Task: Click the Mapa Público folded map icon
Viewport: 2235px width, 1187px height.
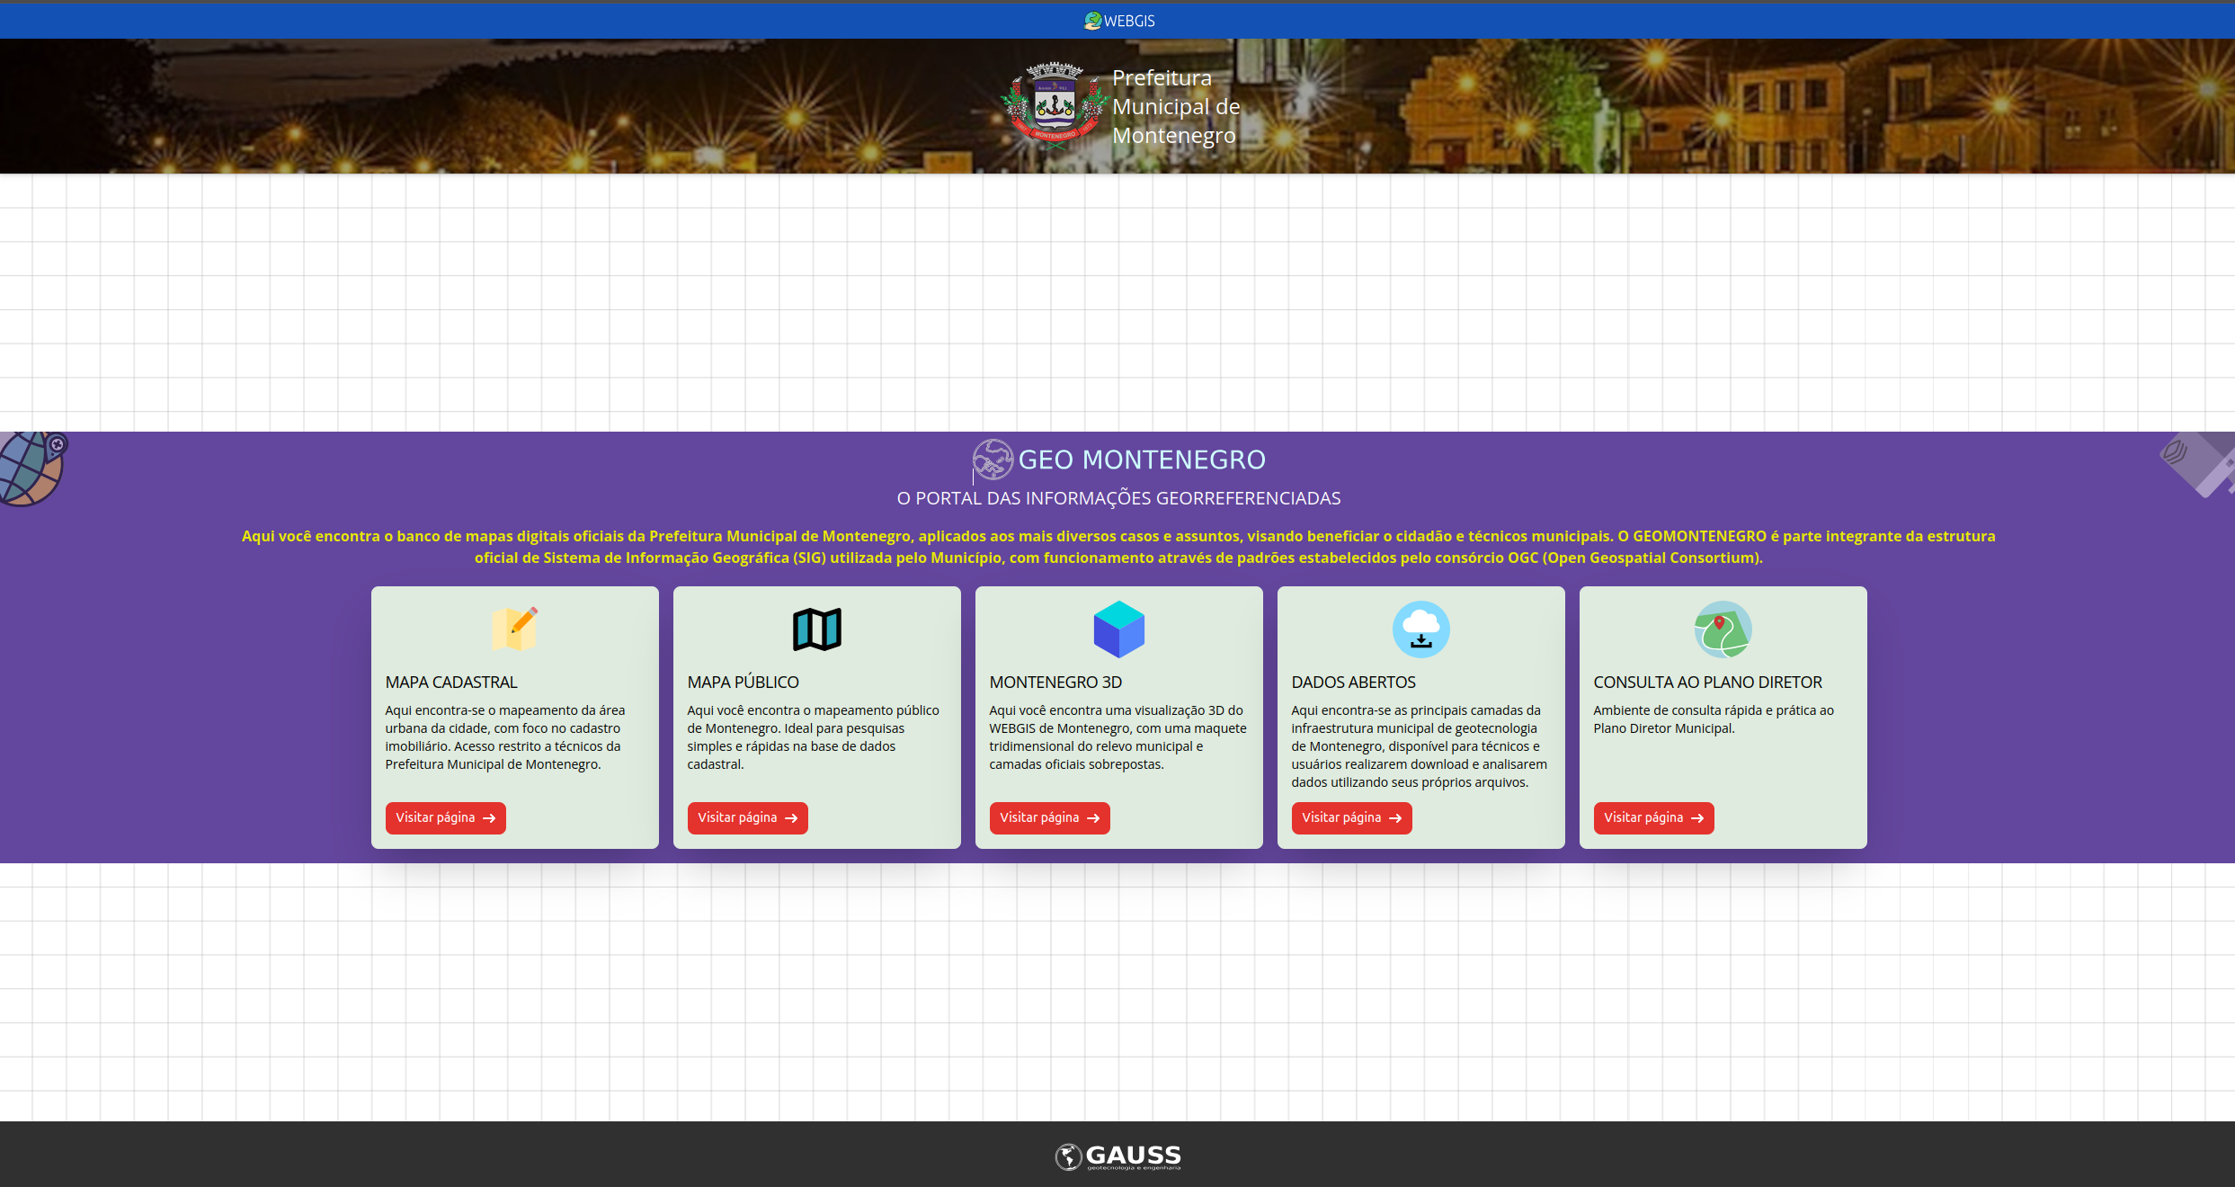Action: coord(816,629)
